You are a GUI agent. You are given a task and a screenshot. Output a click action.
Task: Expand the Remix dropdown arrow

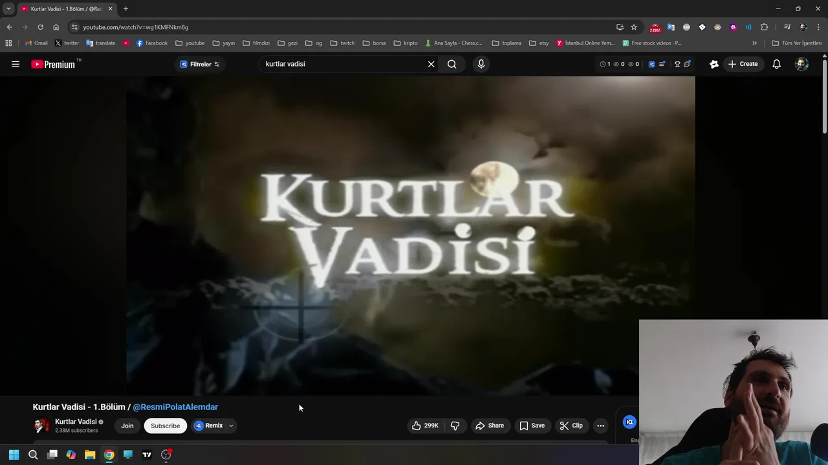click(x=231, y=426)
